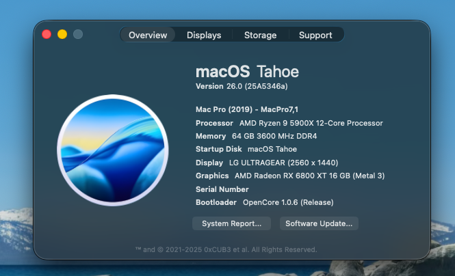Select "Mac Pro (2019) - MacPro7,1" text
455x276 pixels.
click(x=247, y=109)
